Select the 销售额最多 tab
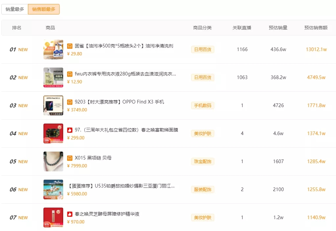The width and height of the screenshot is (336, 231). pos(44,9)
